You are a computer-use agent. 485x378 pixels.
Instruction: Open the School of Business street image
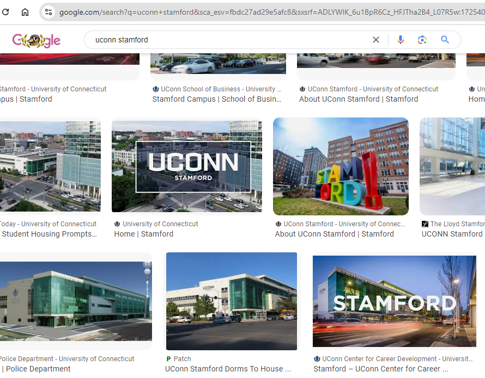click(218, 64)
